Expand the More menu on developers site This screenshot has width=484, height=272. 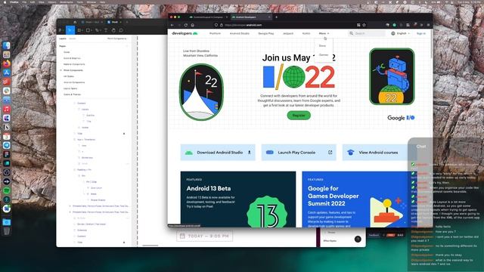(x=324, y=33)
